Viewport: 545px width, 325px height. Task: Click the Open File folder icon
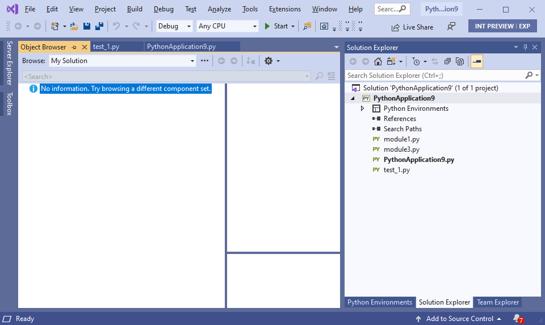pos(74,26)
